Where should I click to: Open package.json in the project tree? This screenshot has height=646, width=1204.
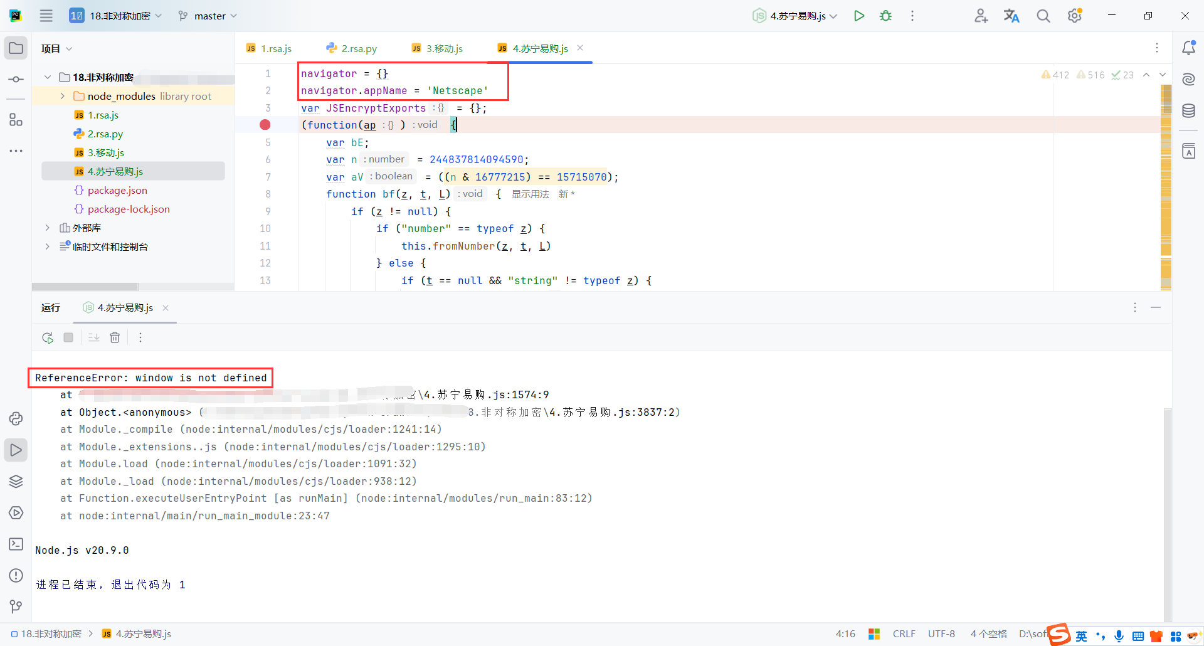point(117,190)
